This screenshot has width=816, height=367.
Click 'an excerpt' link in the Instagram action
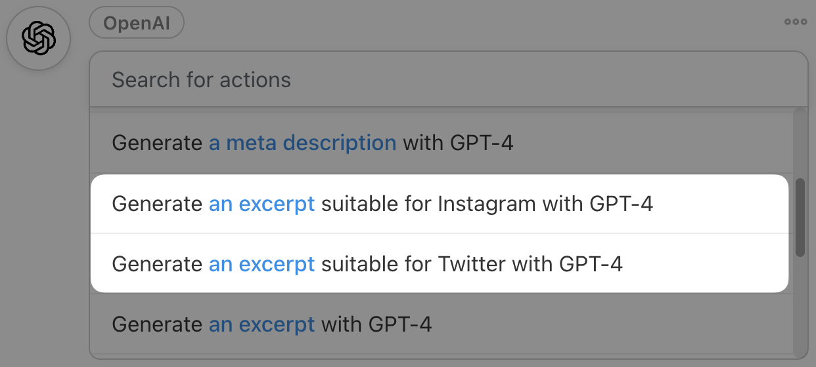tap(261, 204)
